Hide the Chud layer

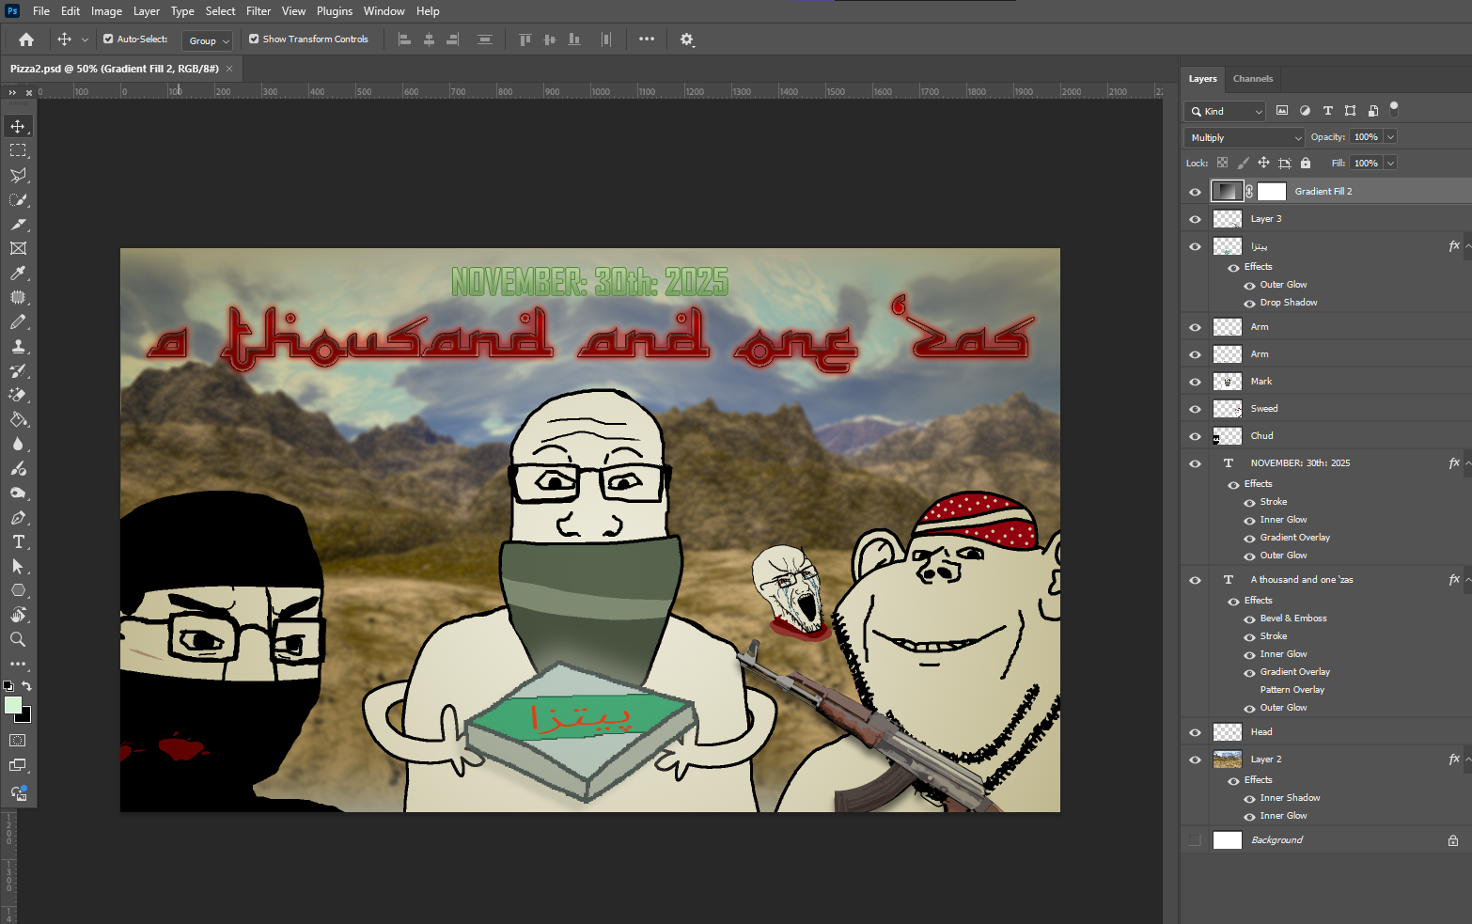[1195, 436]
